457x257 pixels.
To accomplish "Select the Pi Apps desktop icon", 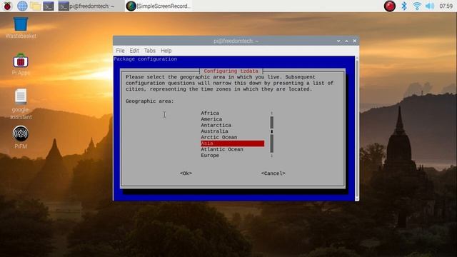I will pos(21,65).
